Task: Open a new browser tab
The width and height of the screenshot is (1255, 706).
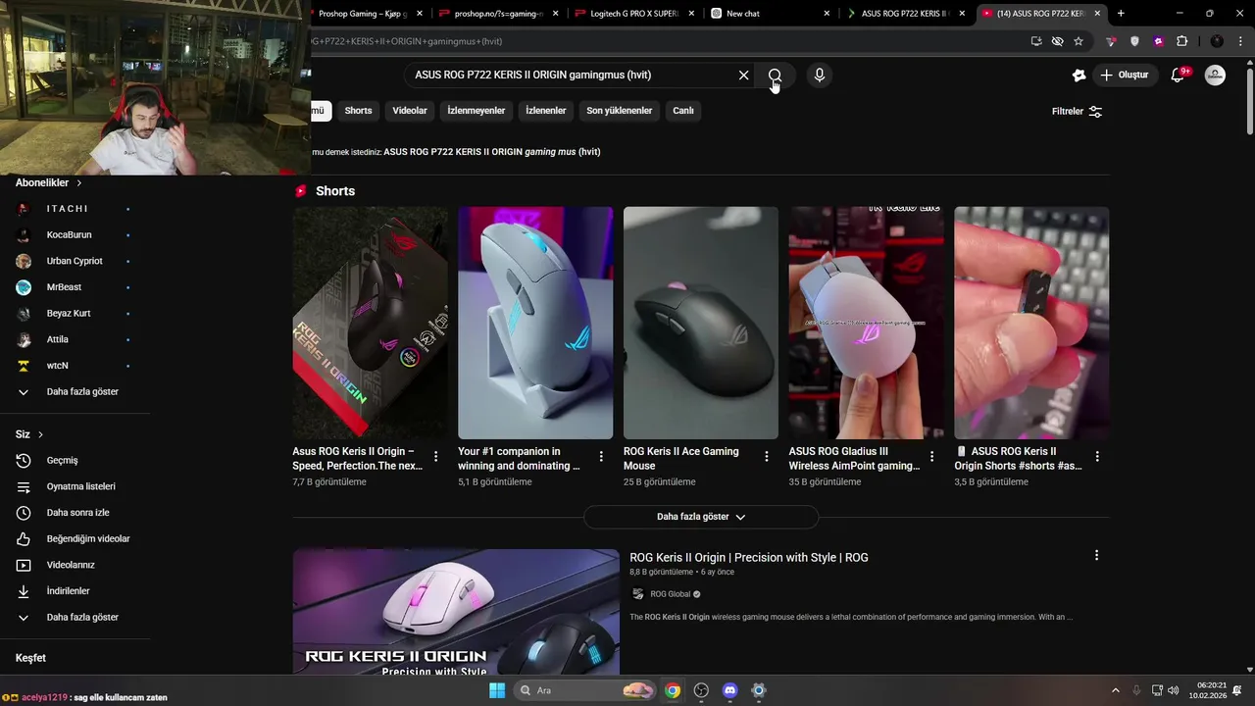Action: coord(1121,14)
